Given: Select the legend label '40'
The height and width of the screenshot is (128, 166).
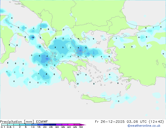Looking at the screenshot, I should (69, 127).
